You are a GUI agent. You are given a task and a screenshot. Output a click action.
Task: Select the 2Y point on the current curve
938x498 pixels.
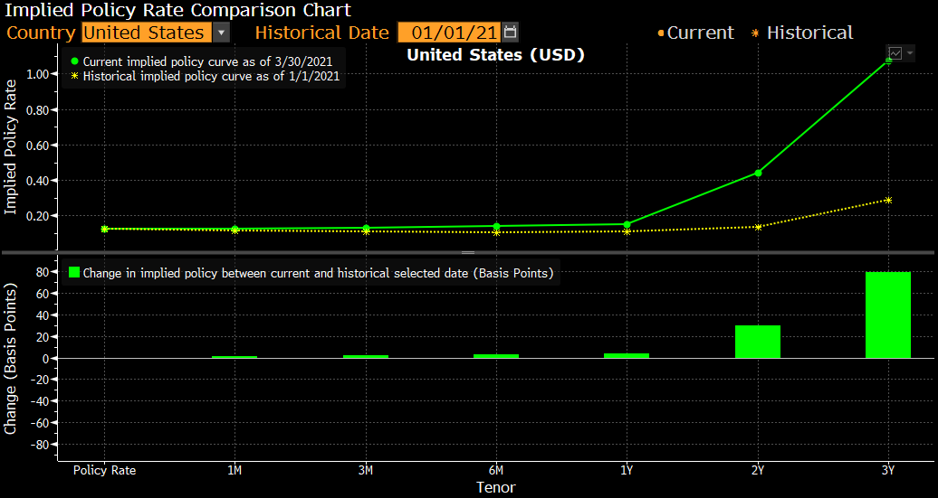pos(758,173)
